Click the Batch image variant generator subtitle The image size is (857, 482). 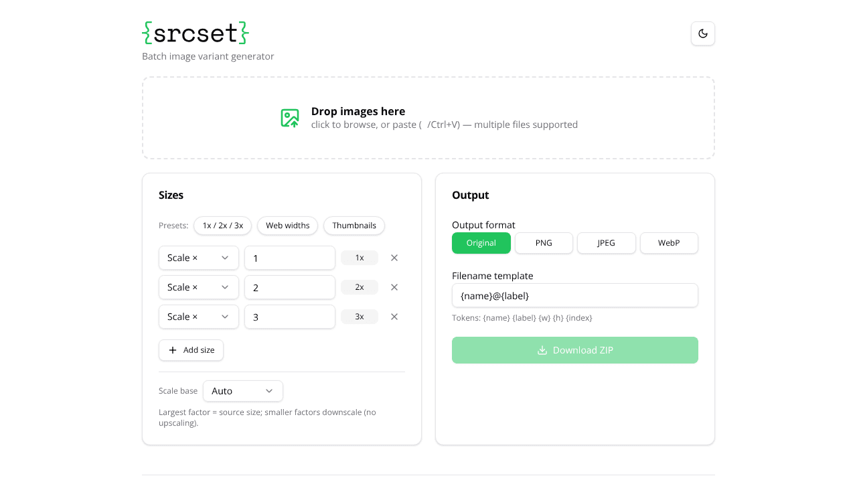[x=208, y=56]
